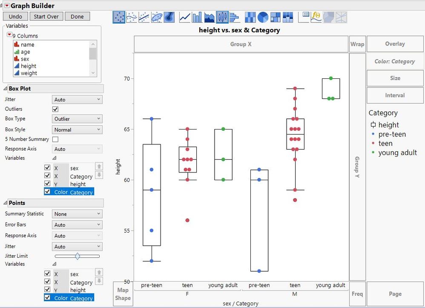Open the Error Bars dropdown
Screen dimensions: 425x308
(77, 225)
